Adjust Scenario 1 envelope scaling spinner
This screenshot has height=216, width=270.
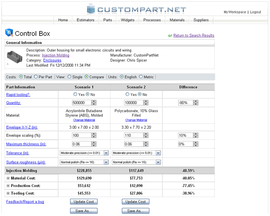[94, 136]
